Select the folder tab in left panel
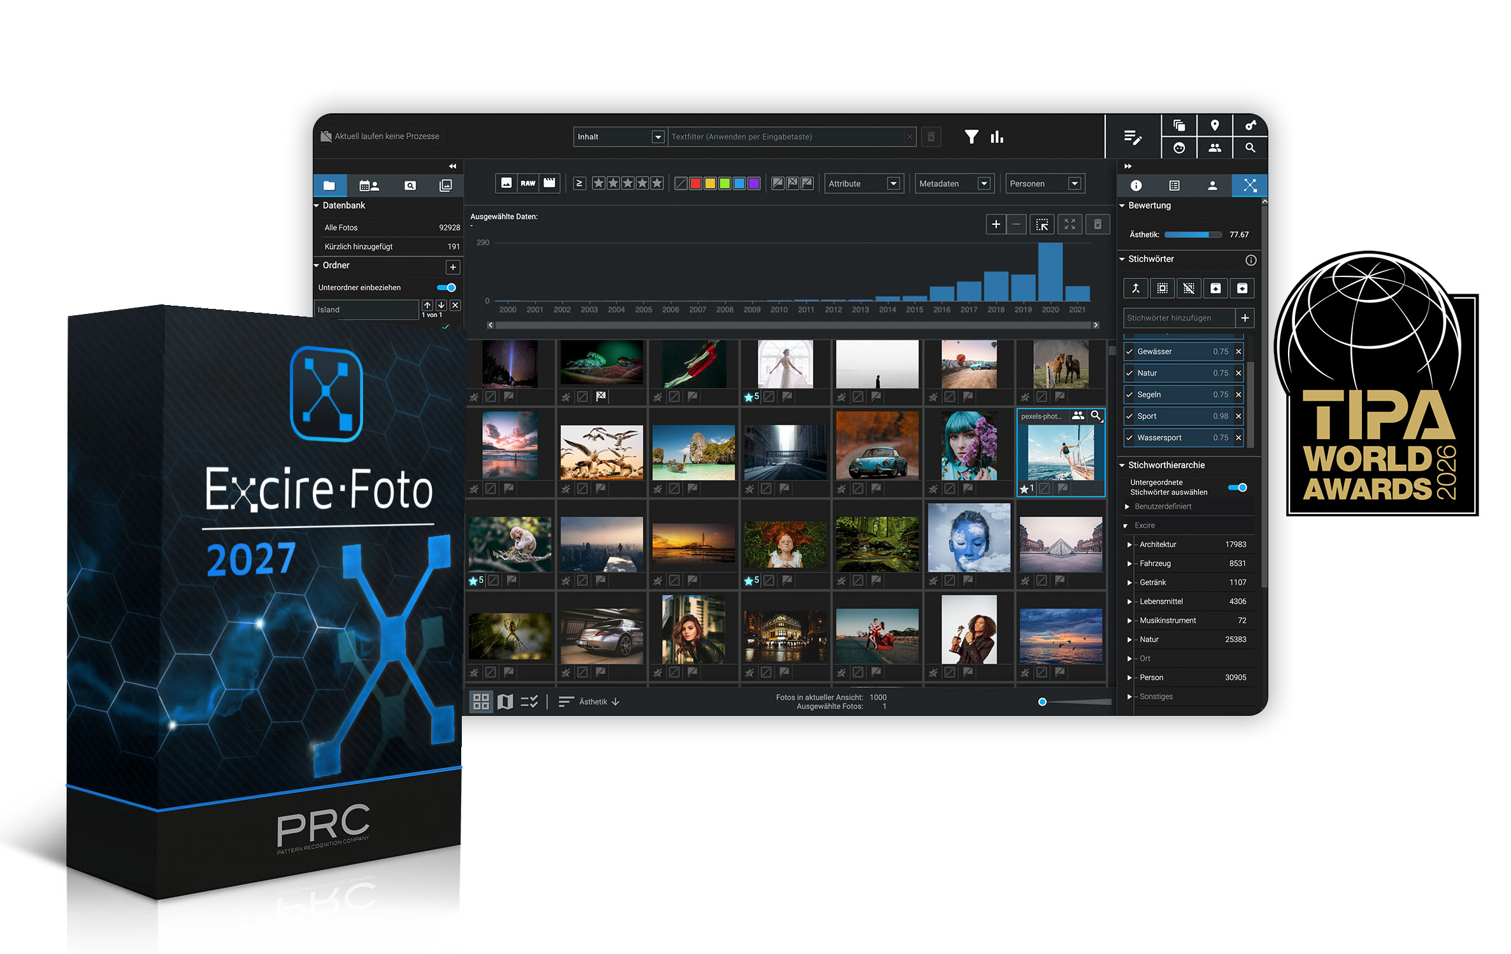This screenshot has height=954, width=1511. [x=329, y=185]
